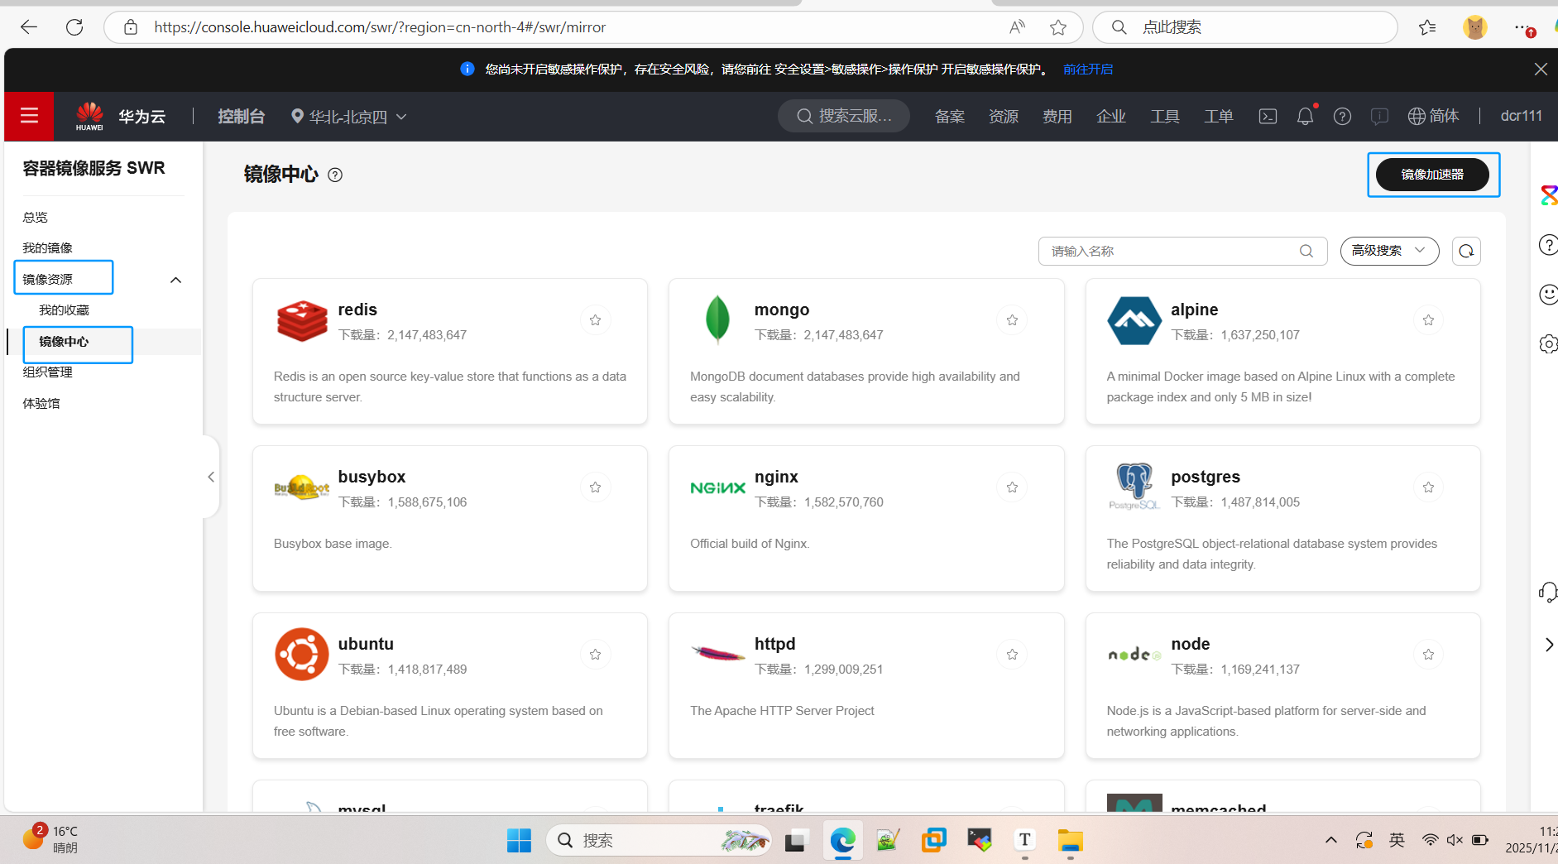Favorite the mongo image
The image size is (1558, 864).
(x=1012, y=320)
